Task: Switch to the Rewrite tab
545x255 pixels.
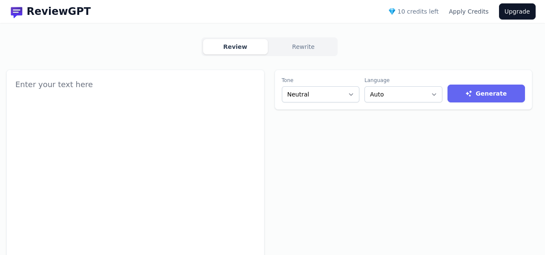Action: [303, 47]
